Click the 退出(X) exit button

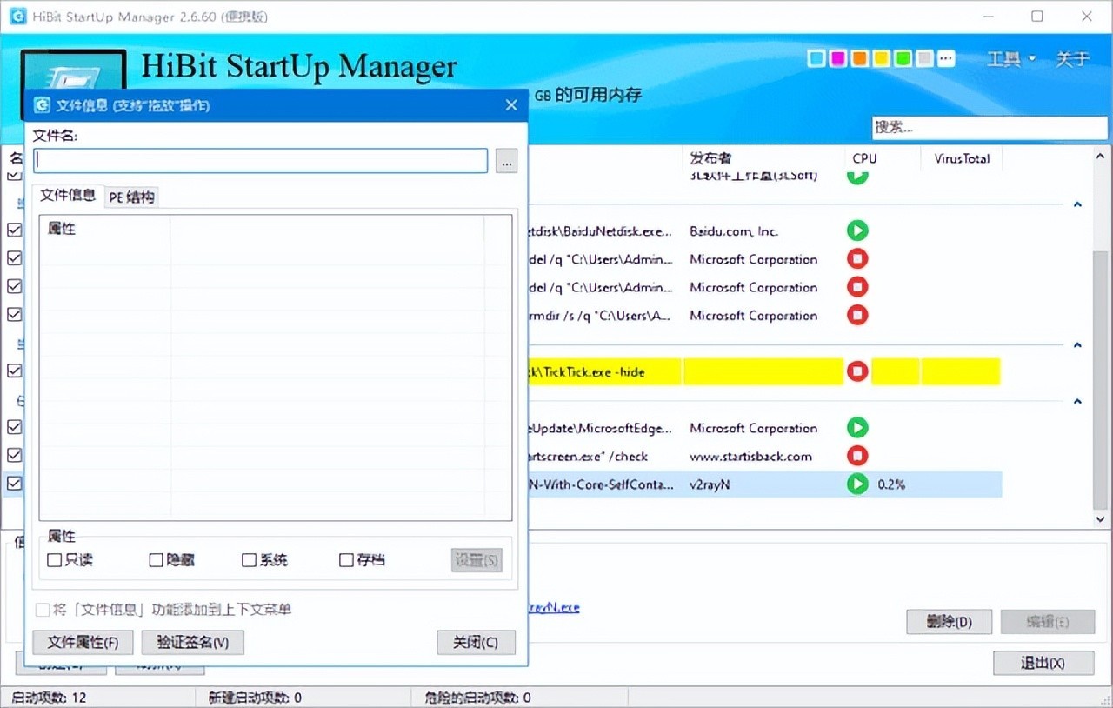pyautogui.click(x=1043, y=663)
